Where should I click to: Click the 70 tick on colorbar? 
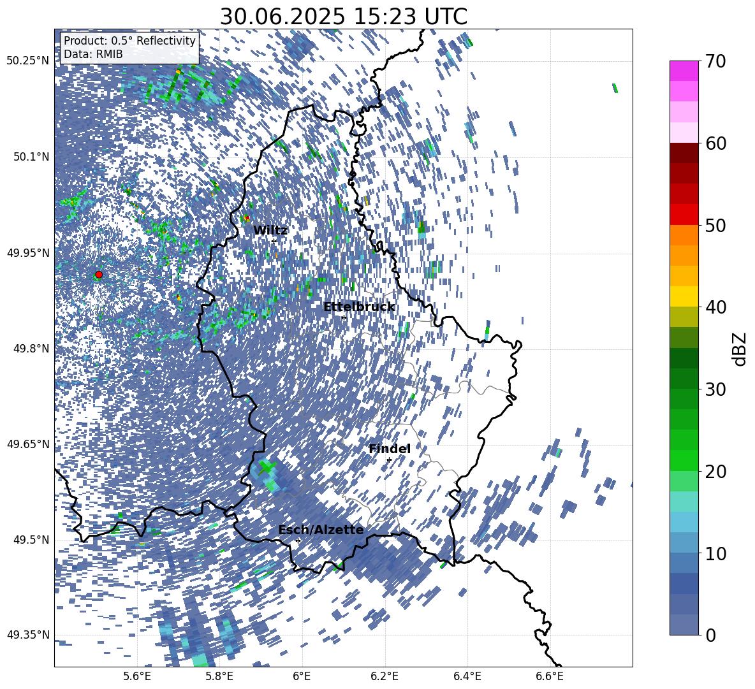(715, 62)
